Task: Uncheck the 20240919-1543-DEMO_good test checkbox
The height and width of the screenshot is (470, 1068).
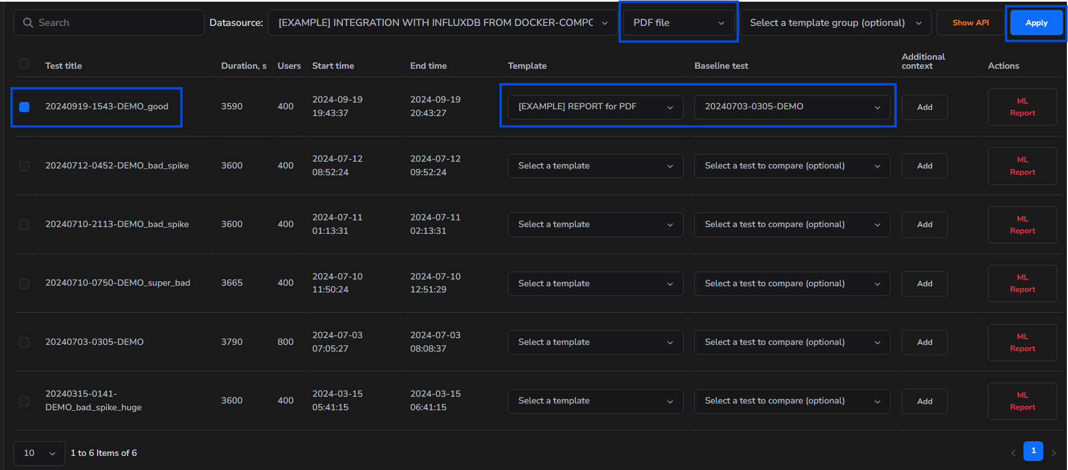Action: 24,107
